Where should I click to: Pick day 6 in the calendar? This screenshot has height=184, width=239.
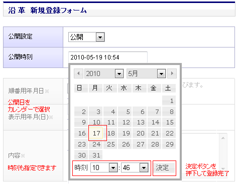[140, 111]
